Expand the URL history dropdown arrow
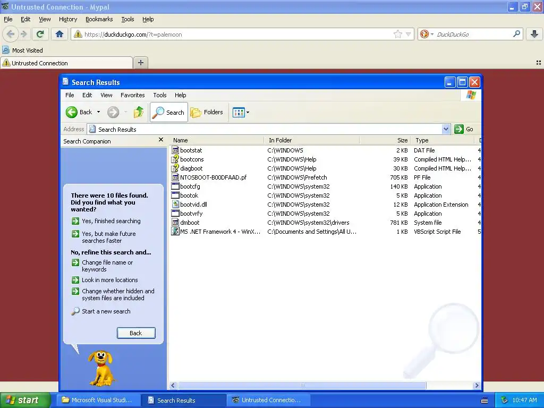Viewport: 544px width, 408px height. coord(409,34)
